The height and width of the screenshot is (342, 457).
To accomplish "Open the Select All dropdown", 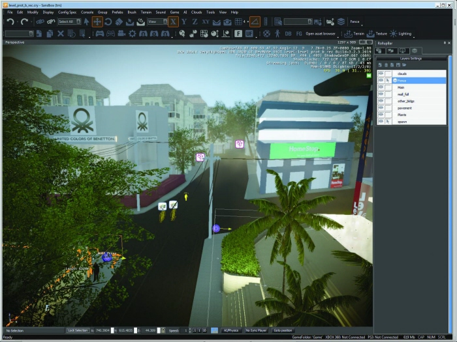I will [x=78, y=21].
